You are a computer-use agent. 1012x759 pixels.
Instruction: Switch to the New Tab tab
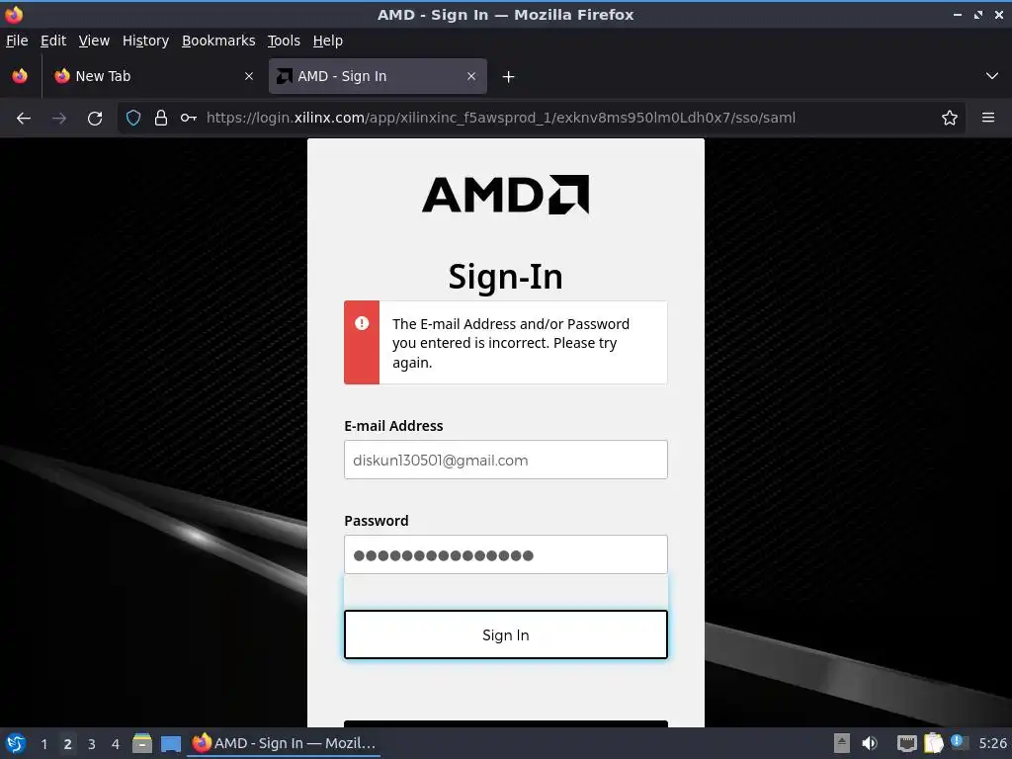click(153, 76)
